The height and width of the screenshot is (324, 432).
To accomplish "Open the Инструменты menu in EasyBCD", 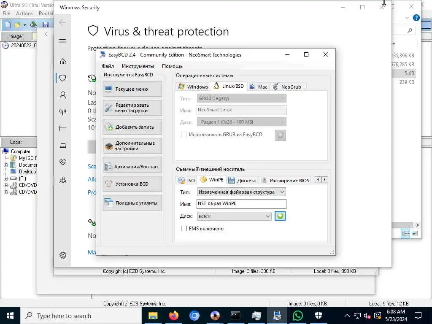I will click(x=138, y=66).
